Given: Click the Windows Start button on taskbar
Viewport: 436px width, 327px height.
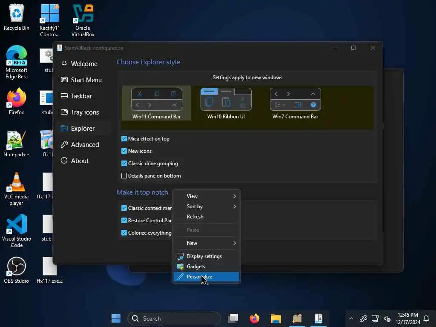Looking at the screenshot, I should pyautogui.click(x=116, y=318).
